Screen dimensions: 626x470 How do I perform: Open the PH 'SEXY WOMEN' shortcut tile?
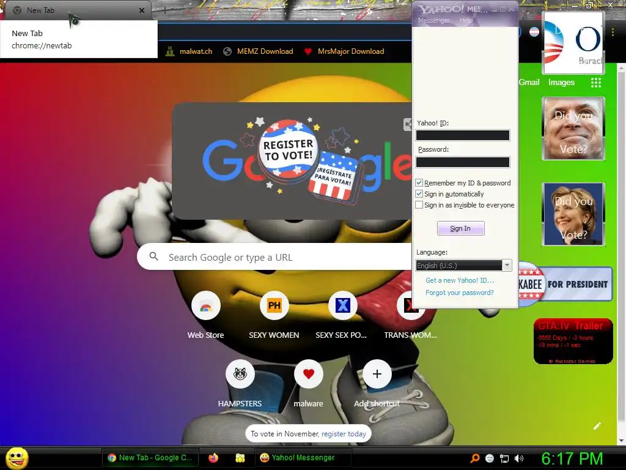[274, 306]
